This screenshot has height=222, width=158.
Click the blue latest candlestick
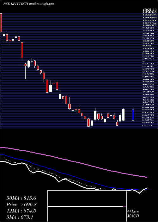(133, 115)
